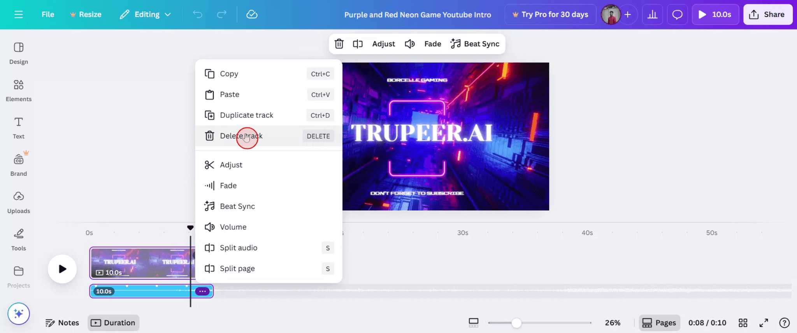Click the Present 10.0s play button
797x333 pixels.
click(x=715, y=14)
